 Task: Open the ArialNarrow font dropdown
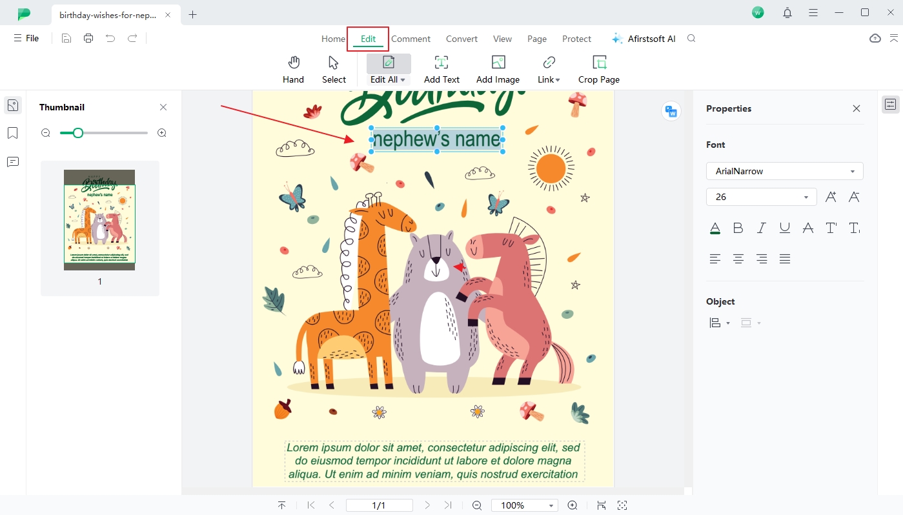tap(785, 171)
